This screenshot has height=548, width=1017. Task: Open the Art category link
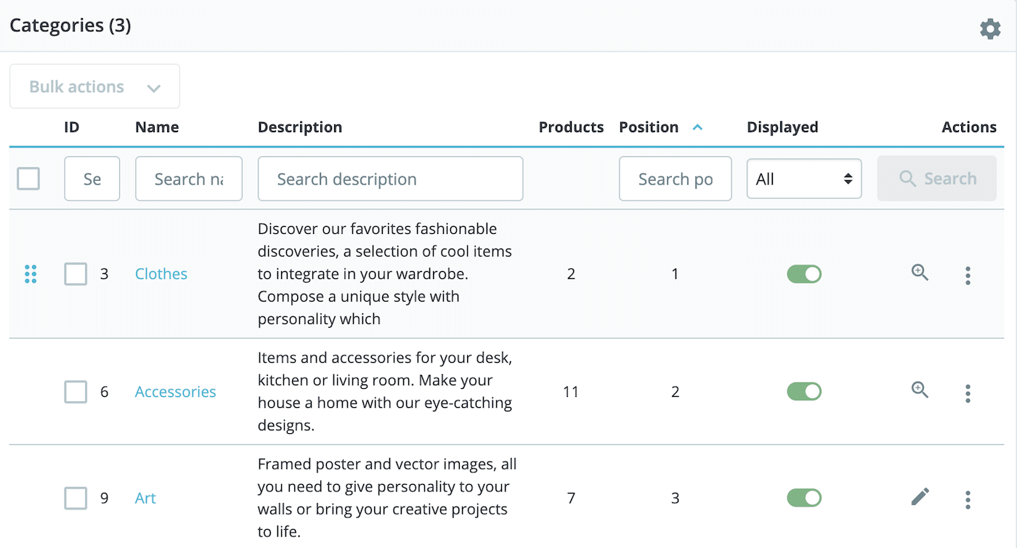pyautogui.click(x=145, y=499)
